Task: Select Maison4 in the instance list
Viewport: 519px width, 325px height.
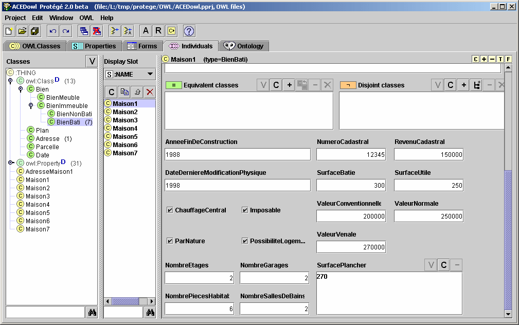Action: coord(125,129)
